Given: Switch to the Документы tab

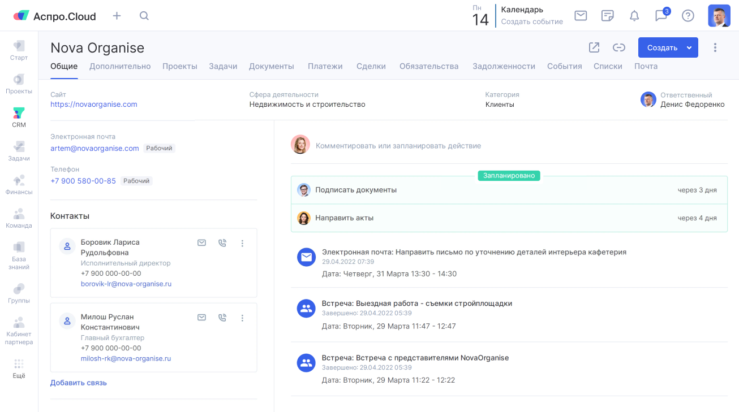Looking at the screenshot, I should (272, 66).
